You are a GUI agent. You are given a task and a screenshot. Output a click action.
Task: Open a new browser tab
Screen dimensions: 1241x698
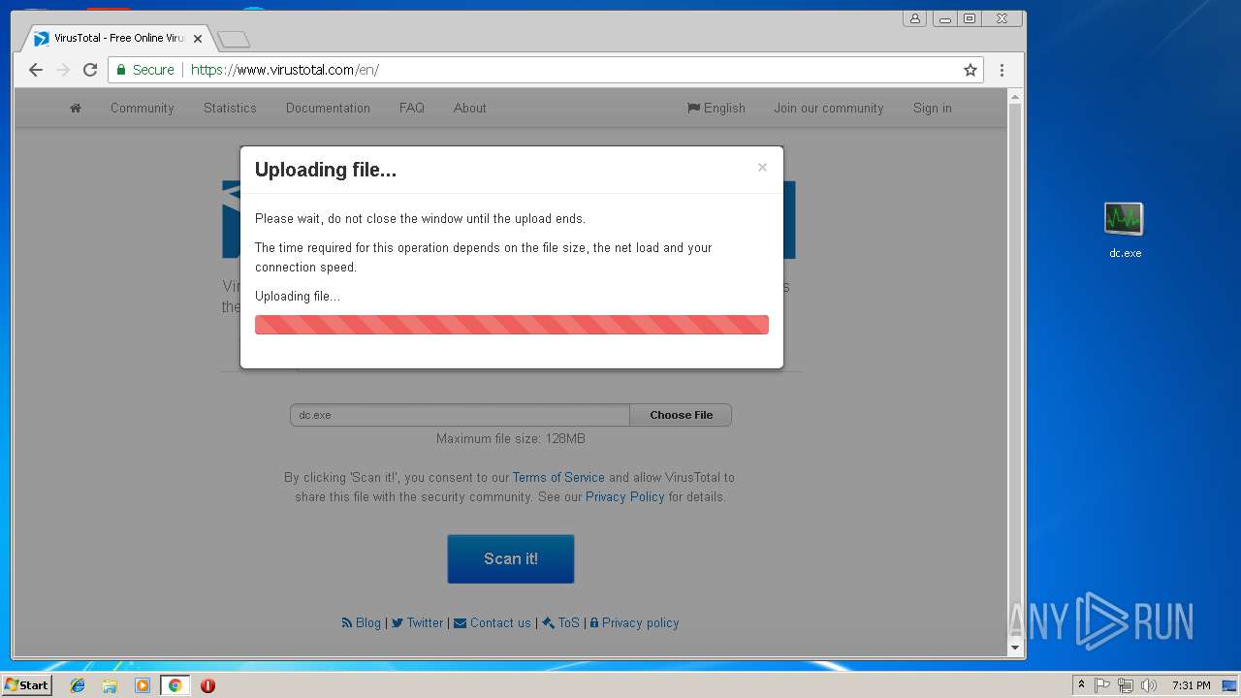click(x=234, y=39)
